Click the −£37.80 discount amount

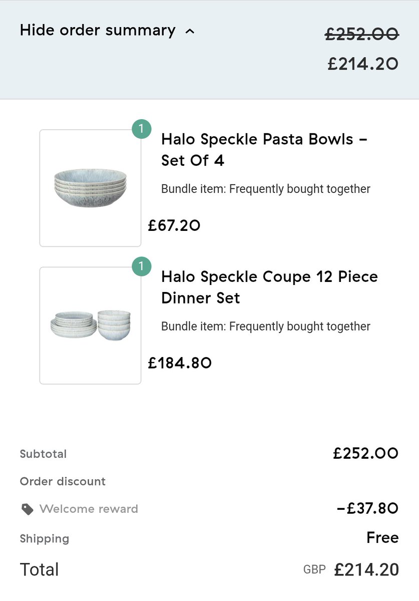pyautogui.click(x=367, y=509)
